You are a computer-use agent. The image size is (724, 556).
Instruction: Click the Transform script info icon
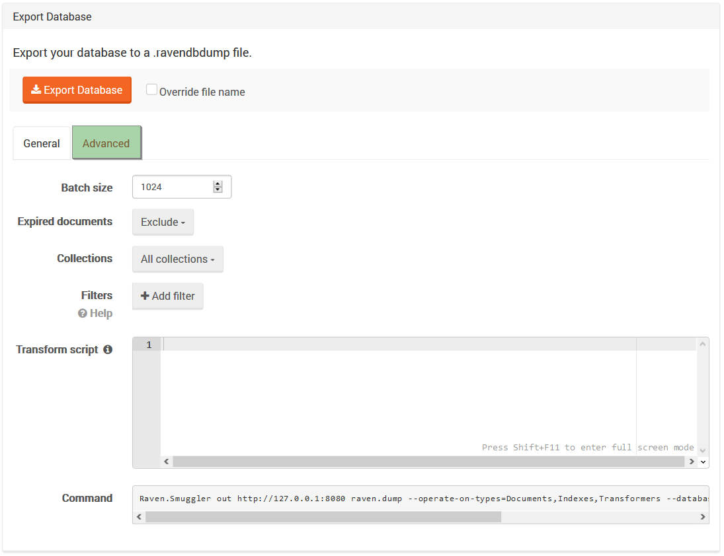click(108, 349)
